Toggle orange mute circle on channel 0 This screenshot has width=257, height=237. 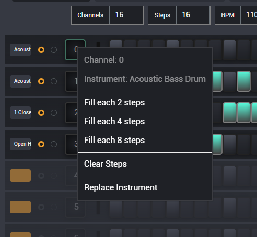click(x=41, y=50)
